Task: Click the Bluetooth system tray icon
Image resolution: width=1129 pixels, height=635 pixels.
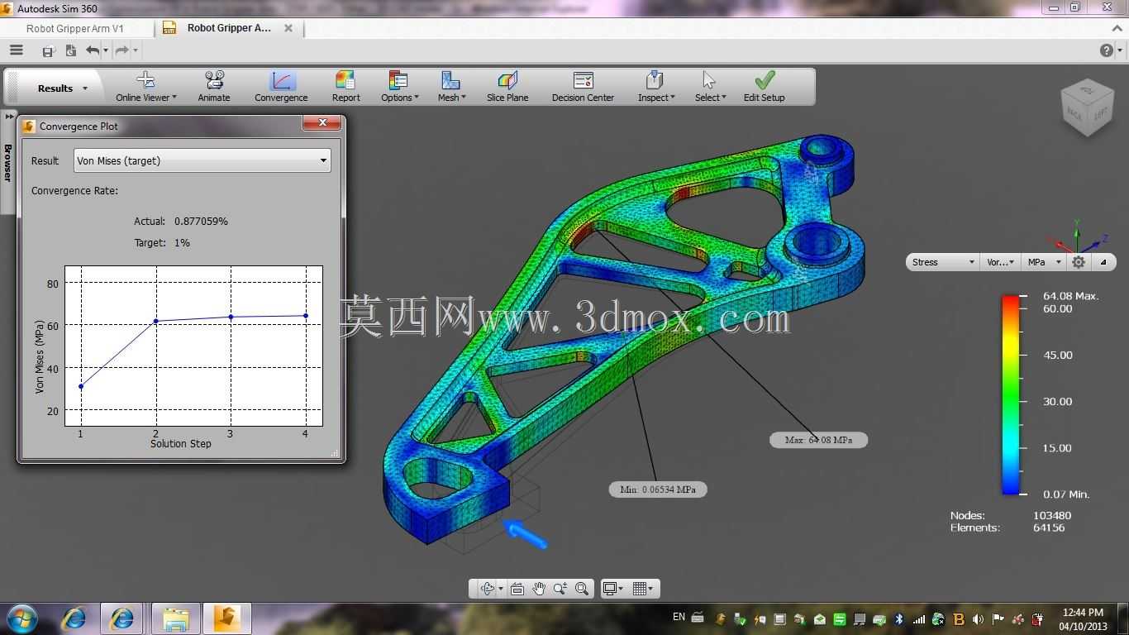Action: point(899,618)
